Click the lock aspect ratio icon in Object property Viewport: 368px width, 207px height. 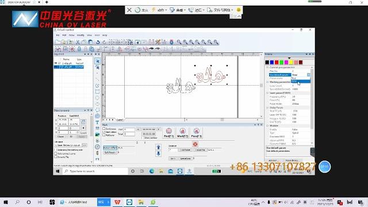pyautogui.click(x=83, y=122)
